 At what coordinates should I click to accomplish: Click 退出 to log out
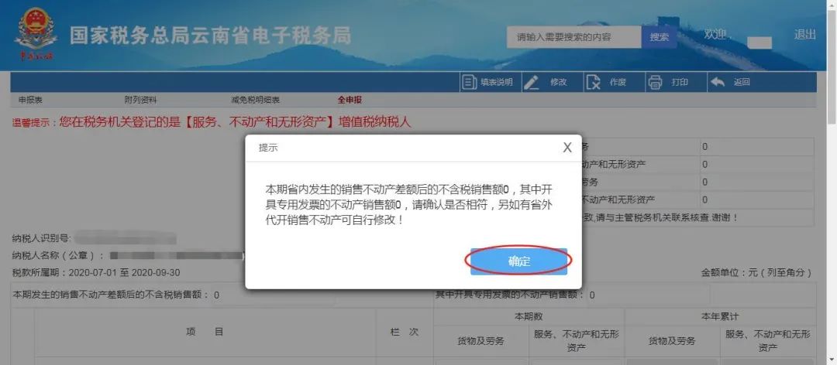[805, 35]
